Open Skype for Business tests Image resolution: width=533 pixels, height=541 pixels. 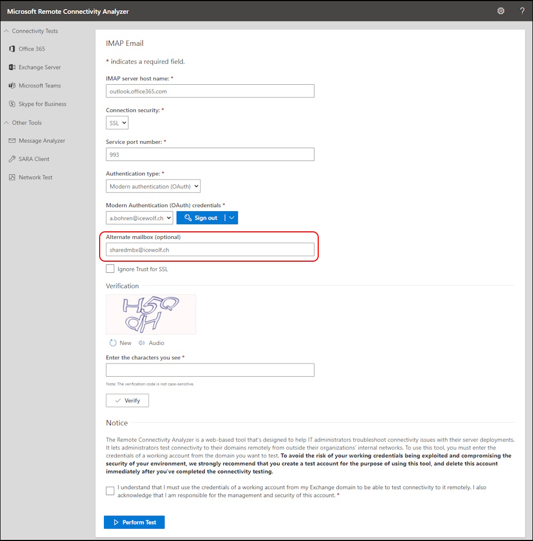(x=43, y=104)
